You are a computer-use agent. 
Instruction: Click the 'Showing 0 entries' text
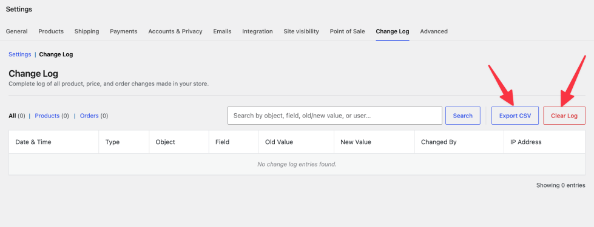(561, 185)
